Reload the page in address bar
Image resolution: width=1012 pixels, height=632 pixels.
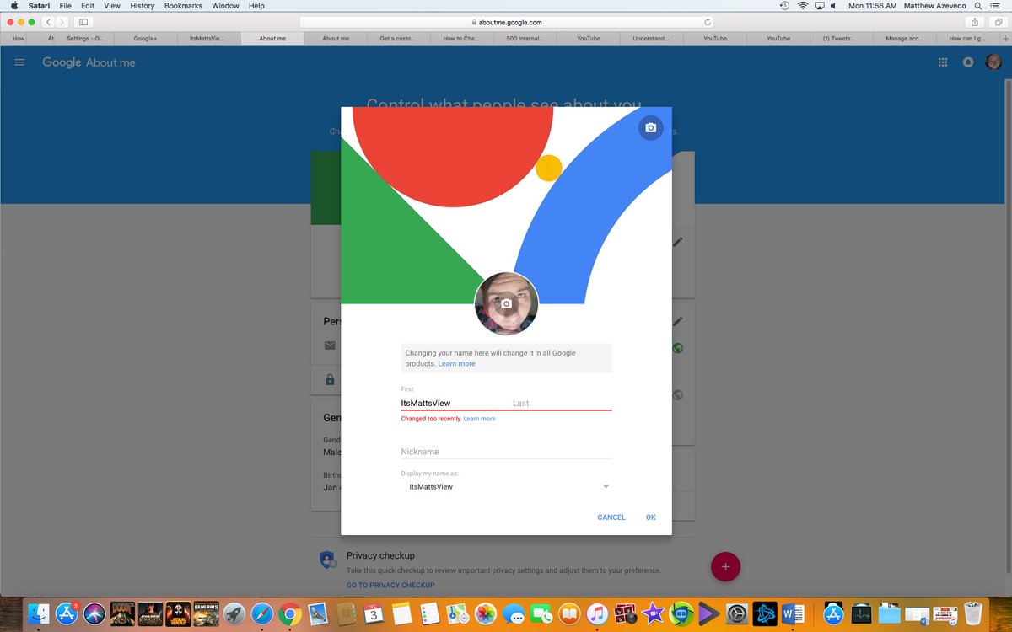point(707,22)
